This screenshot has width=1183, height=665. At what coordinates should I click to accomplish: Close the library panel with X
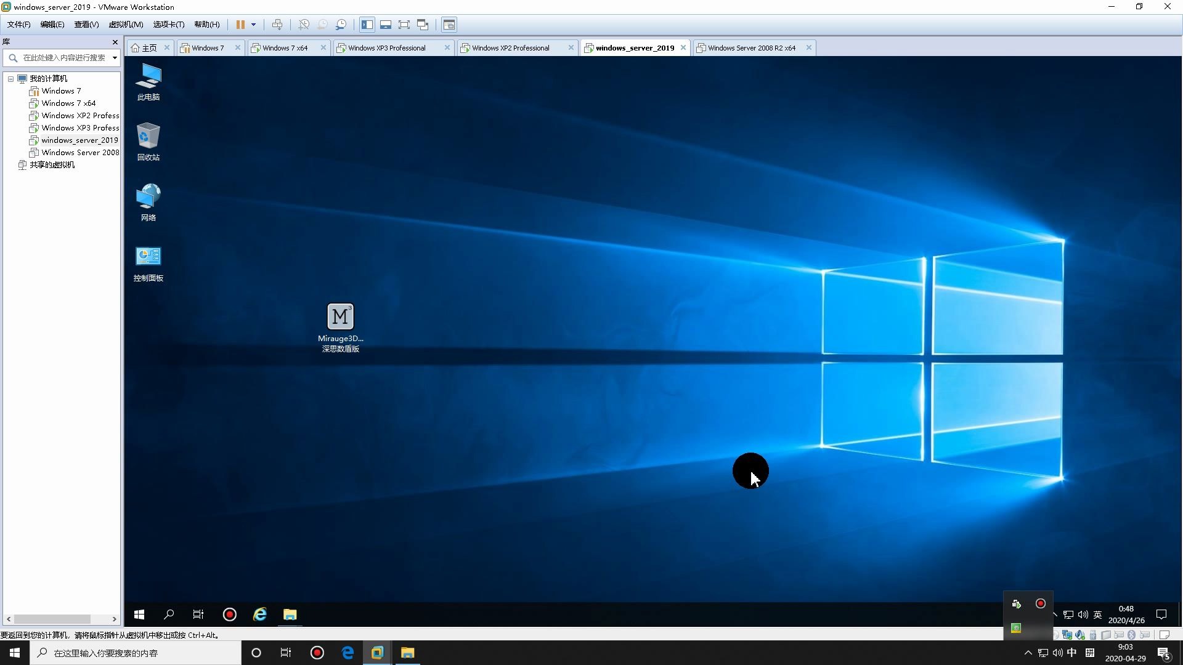coord(115,42)
